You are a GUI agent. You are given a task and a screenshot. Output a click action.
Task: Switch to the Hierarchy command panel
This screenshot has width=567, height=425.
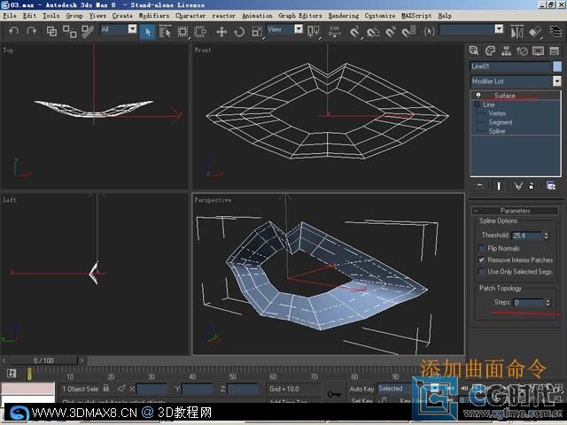click(x=506, y=50)
